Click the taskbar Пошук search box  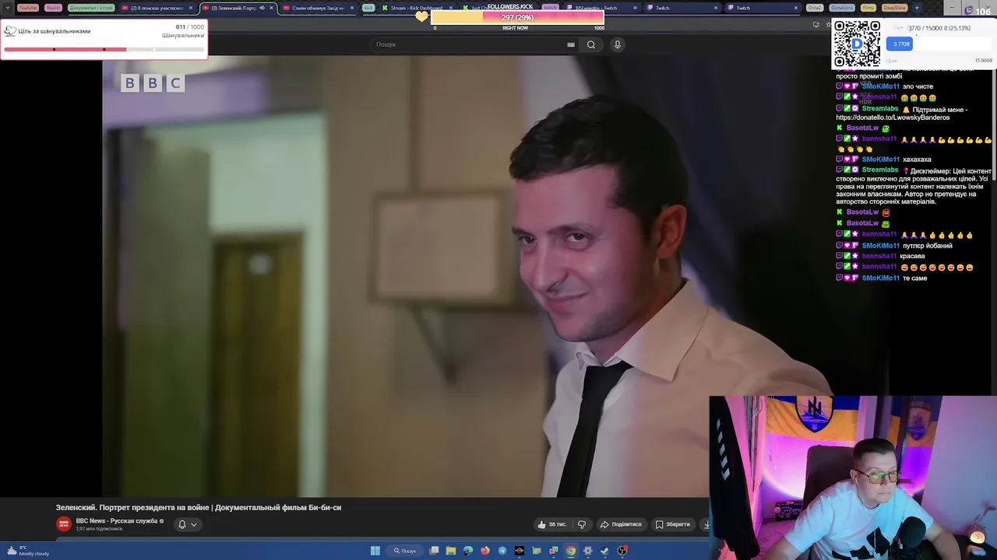[405, 551]
